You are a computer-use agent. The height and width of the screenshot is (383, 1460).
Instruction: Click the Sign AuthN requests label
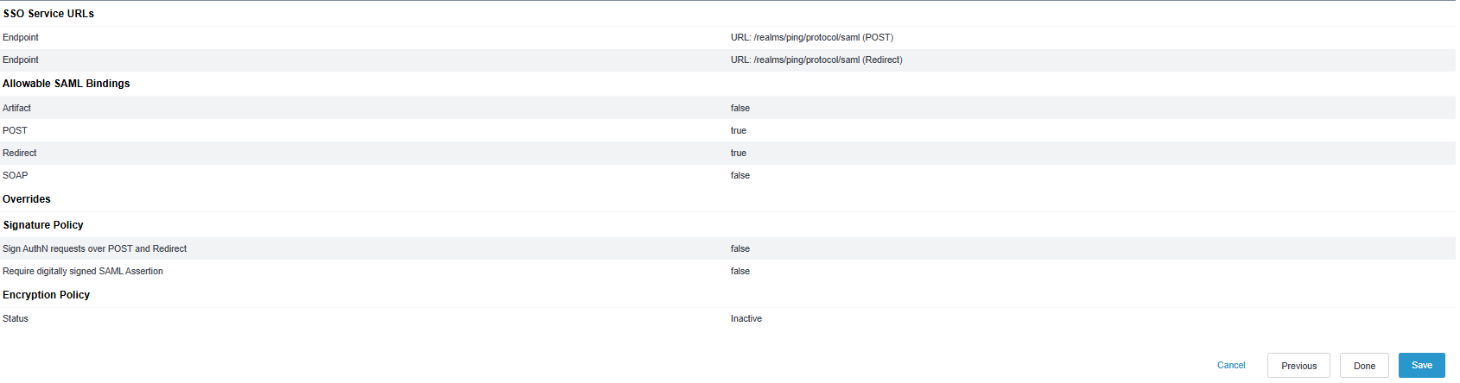coord(94,248)
